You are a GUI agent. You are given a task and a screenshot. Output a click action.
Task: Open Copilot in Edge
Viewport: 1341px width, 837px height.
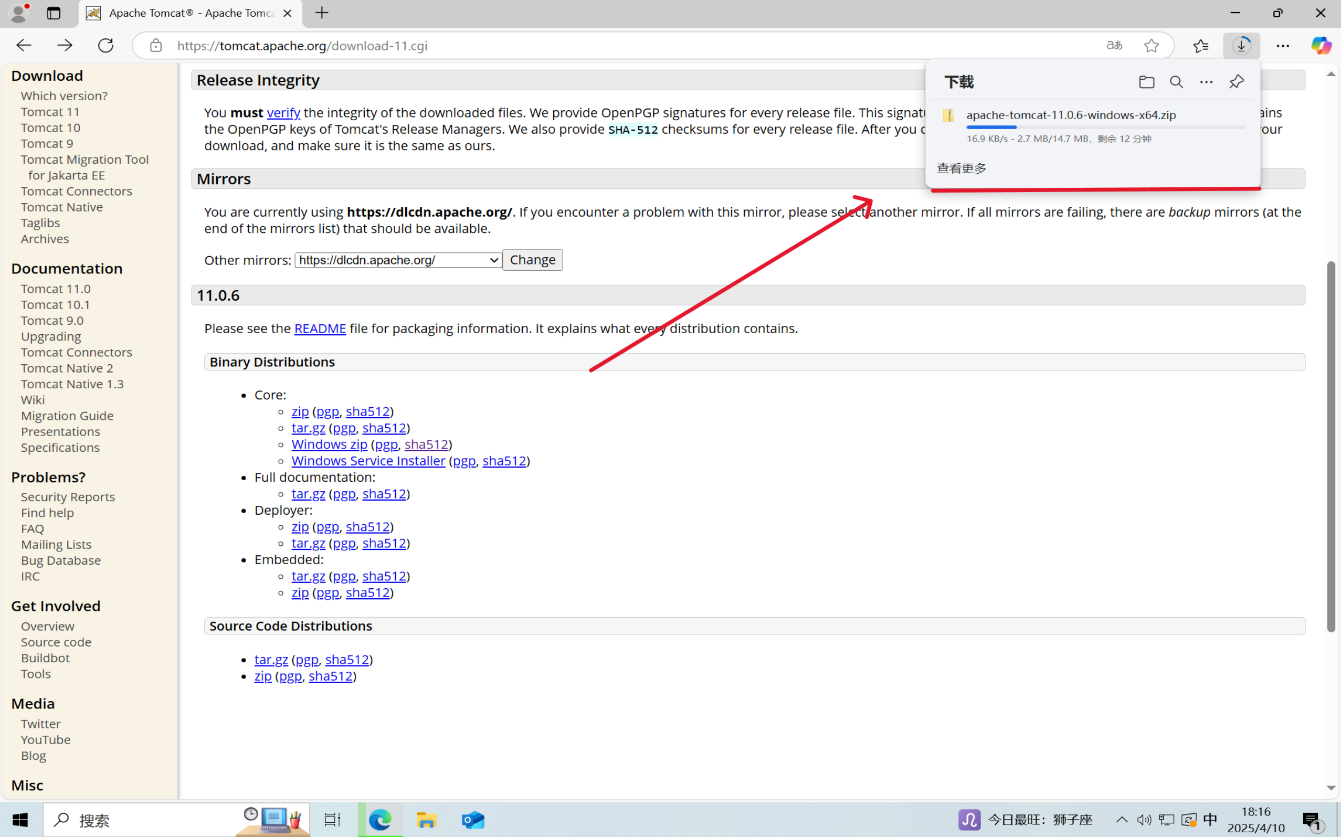[1321, 46]
